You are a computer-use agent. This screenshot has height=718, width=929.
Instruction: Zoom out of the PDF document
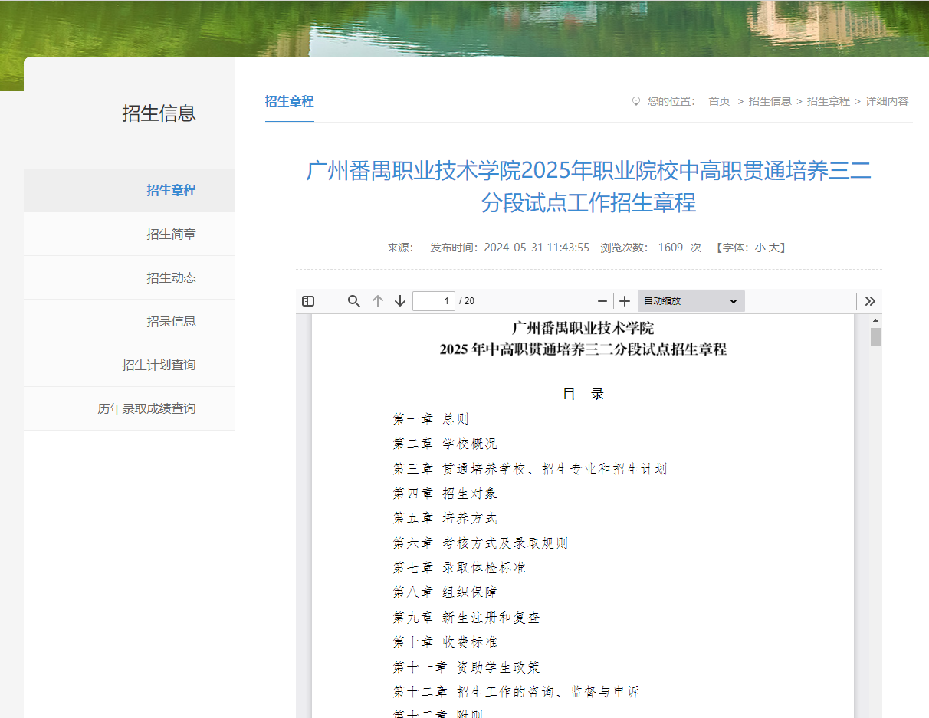pos(602,301)
